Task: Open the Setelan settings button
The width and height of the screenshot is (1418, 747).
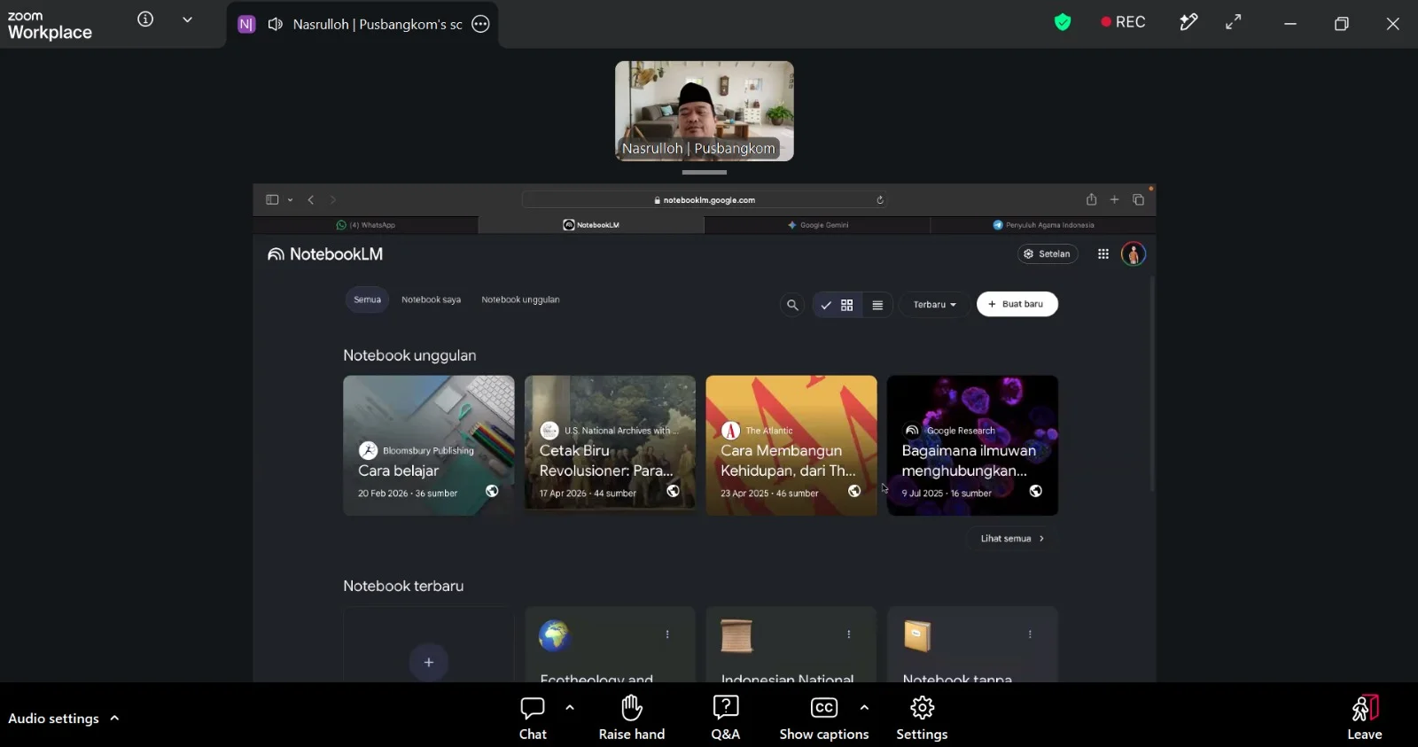Action: (x=1048, y=253)
